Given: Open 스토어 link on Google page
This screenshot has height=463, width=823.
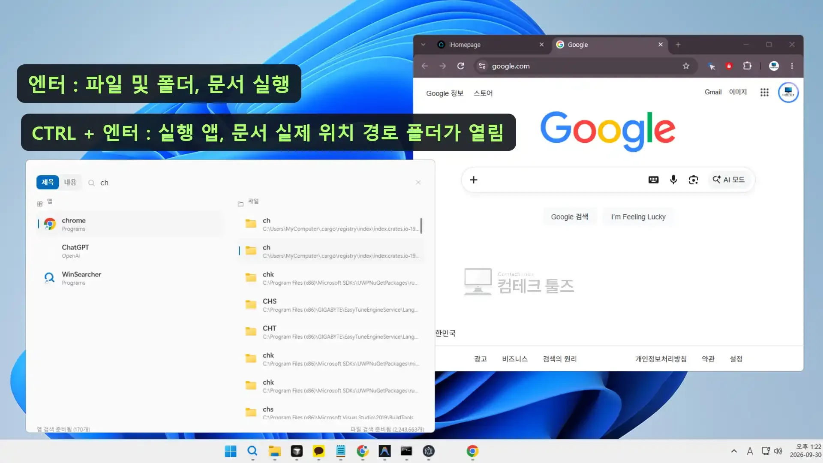Looking at the screenshot, I should (483, 93).
